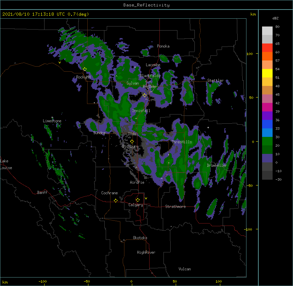
Task: Click the white plus marker north of Drumheller
Action: (x=208, y=127)
